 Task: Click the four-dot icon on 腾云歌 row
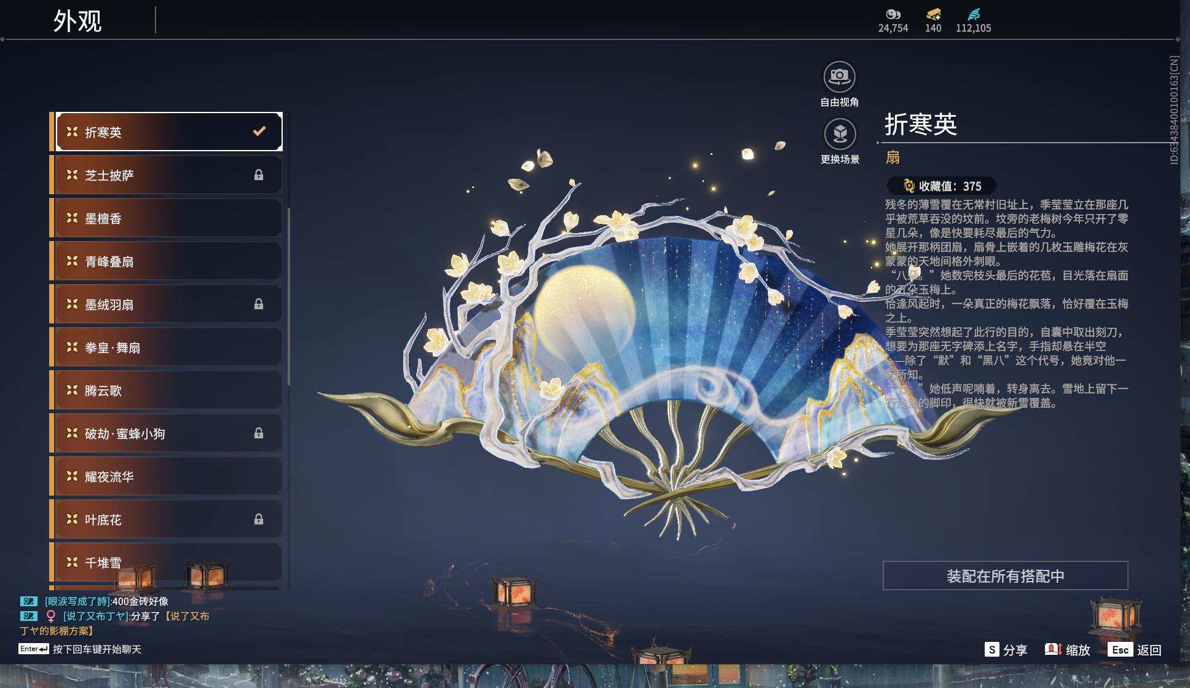[x=72, y=390]
